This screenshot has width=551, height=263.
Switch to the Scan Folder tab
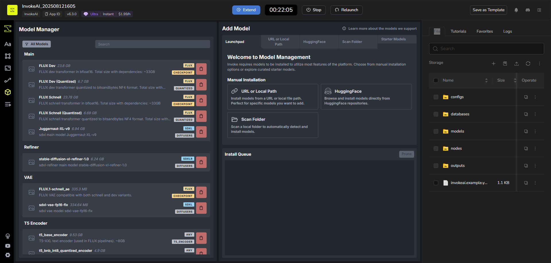(x=358, y=42)
